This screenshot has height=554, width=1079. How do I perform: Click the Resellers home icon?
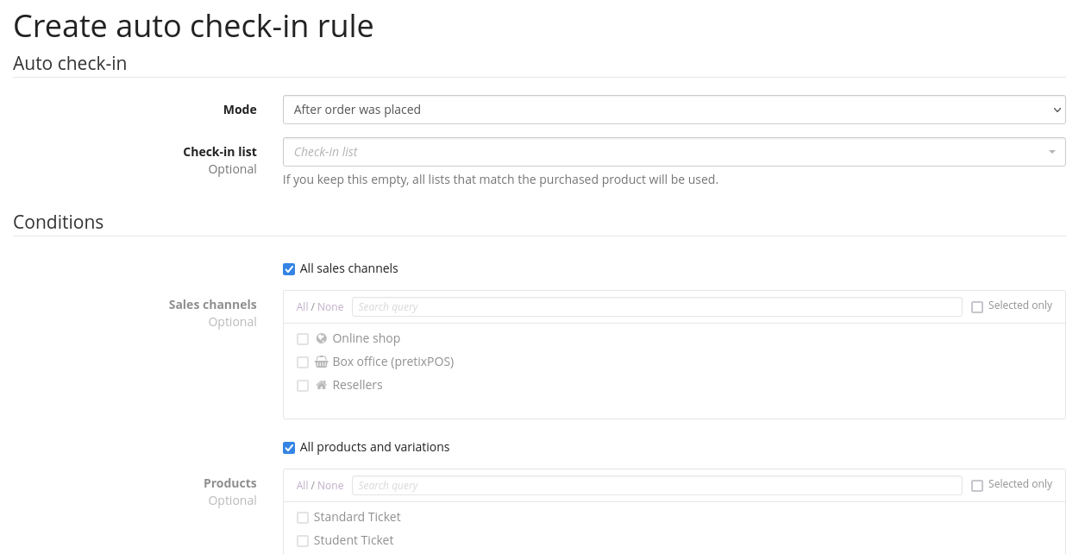click(x=322, y=385)
